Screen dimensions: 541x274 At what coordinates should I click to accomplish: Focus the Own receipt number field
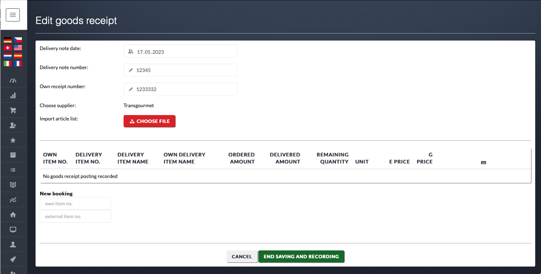tap(180, 89)
